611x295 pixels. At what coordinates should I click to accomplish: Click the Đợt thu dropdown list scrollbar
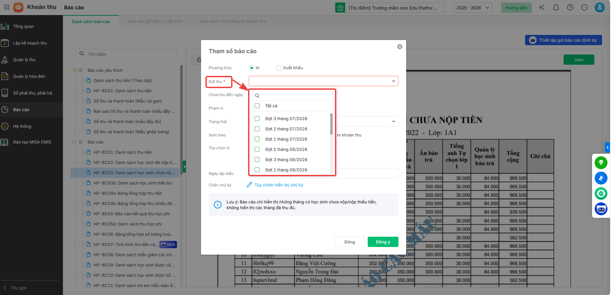coord(331,124)
